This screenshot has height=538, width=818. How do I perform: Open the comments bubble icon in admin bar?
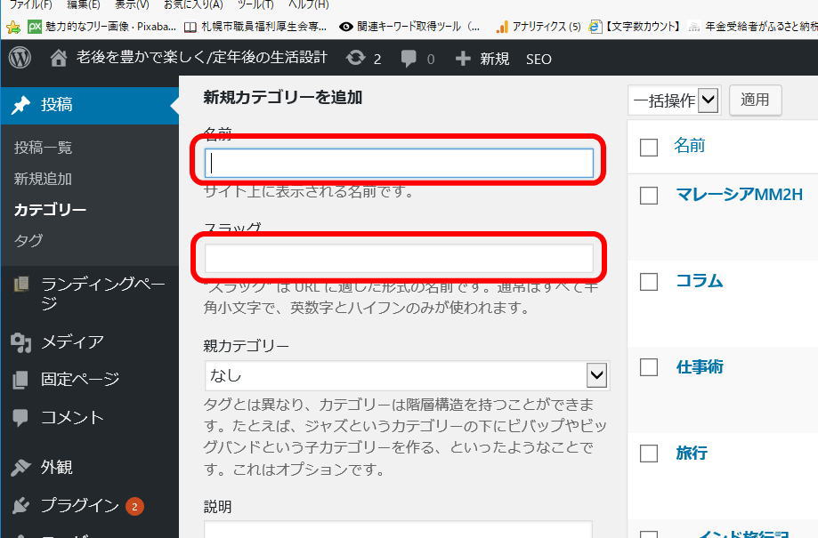pyautogui.click(x=409, y=59)
